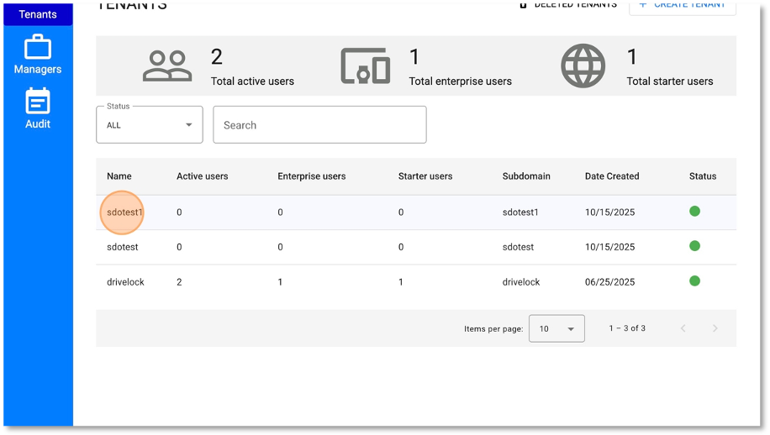Select the sdotest1 subdomain cell
This screenshot has height=435, width=770.
coord(520,212)
